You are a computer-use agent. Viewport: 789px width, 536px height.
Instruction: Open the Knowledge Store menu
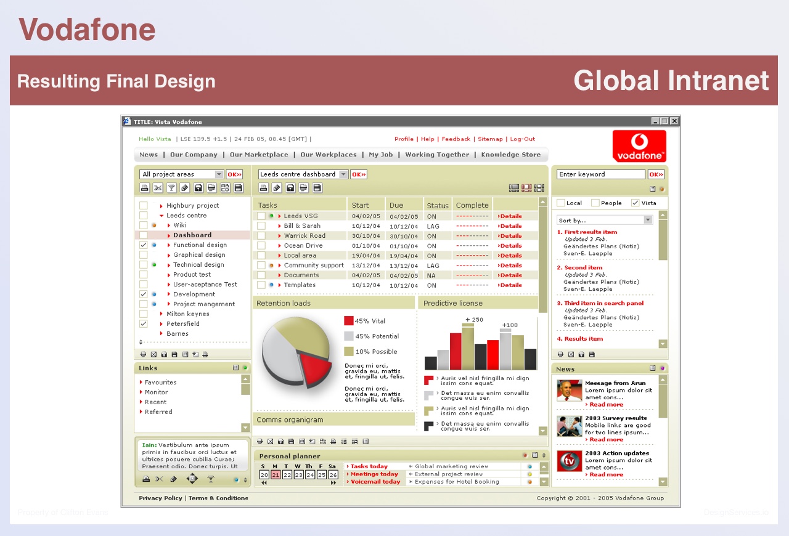pos(510,155)
